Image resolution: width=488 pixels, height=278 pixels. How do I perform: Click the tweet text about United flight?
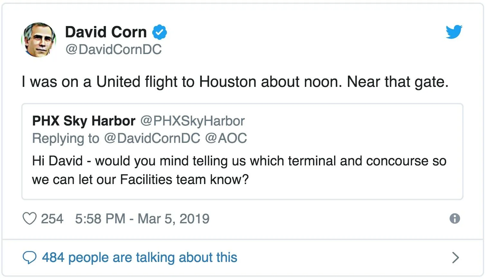coord(235,82)
